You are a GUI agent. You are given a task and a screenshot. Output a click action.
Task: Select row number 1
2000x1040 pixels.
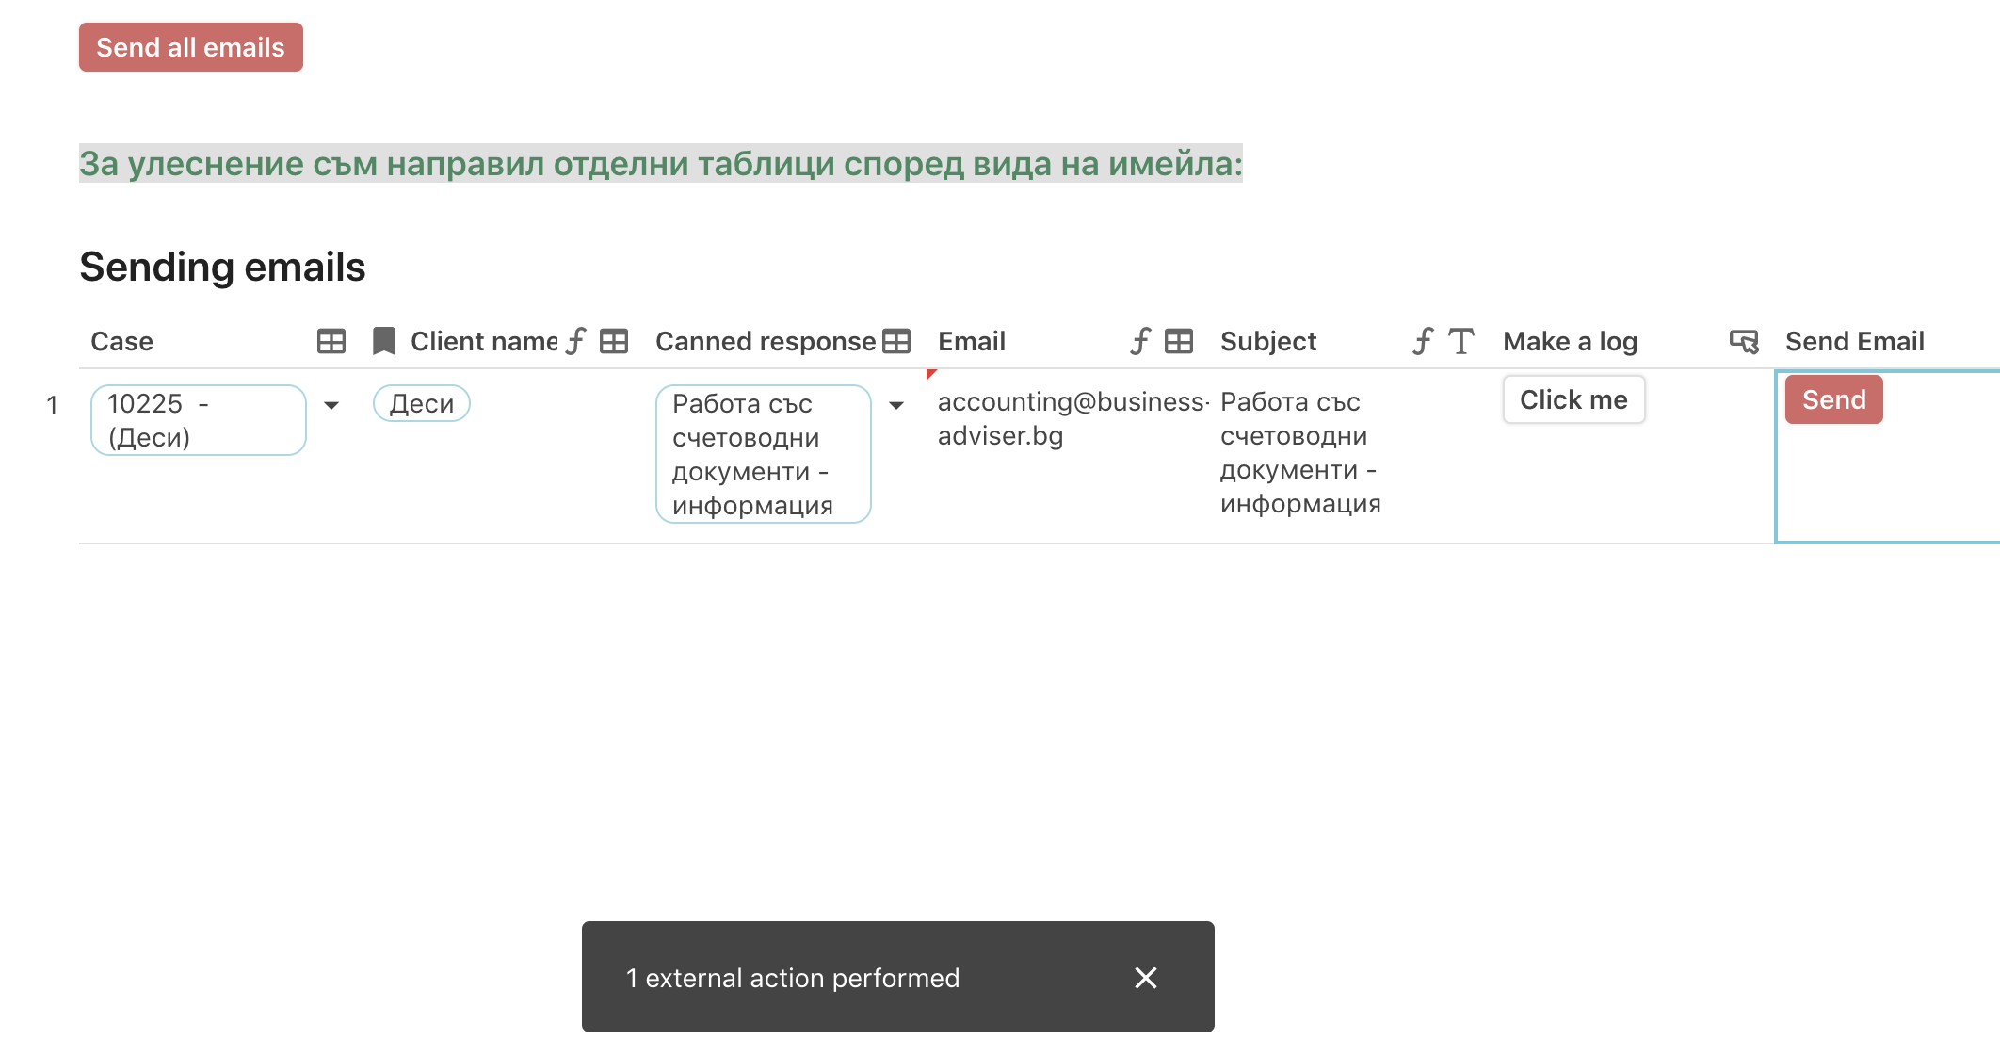tap(52, 405)
